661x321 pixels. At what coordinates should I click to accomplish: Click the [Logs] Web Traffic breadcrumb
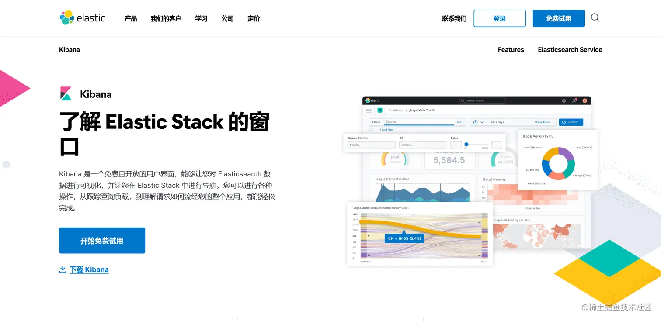tap(422, 110)
